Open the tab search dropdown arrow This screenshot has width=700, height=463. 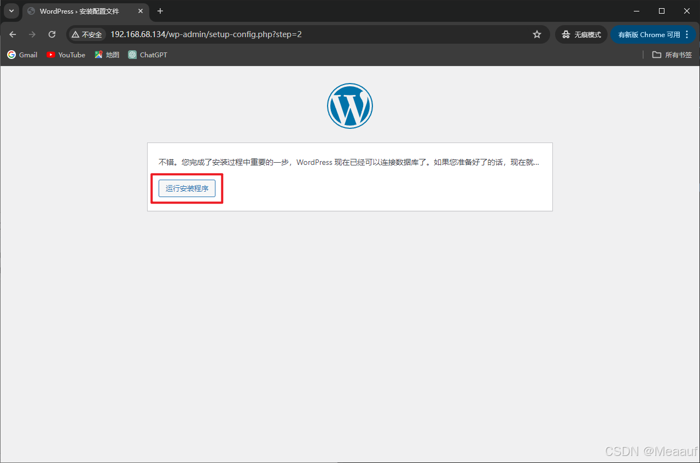pyautogui.click(x=11, y=11)
